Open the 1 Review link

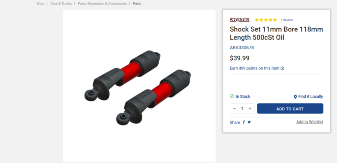tap(287, 20)
